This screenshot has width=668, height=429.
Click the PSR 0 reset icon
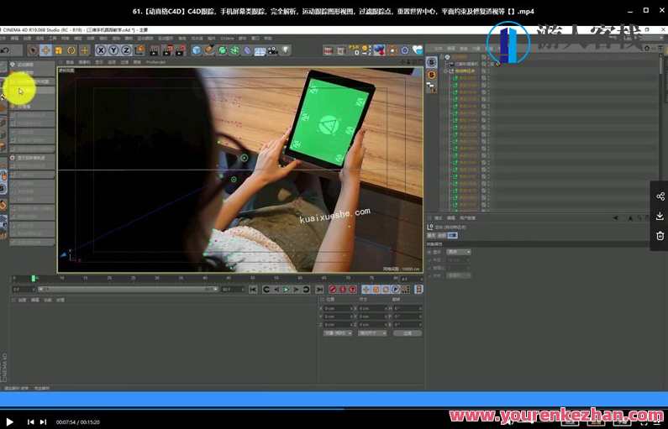click(354, 50)
